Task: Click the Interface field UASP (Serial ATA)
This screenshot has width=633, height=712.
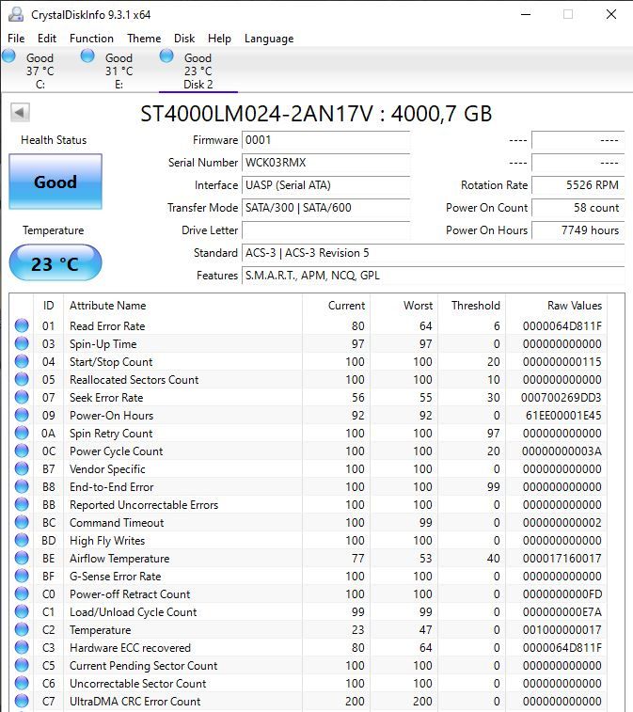Action: [326, 185]
